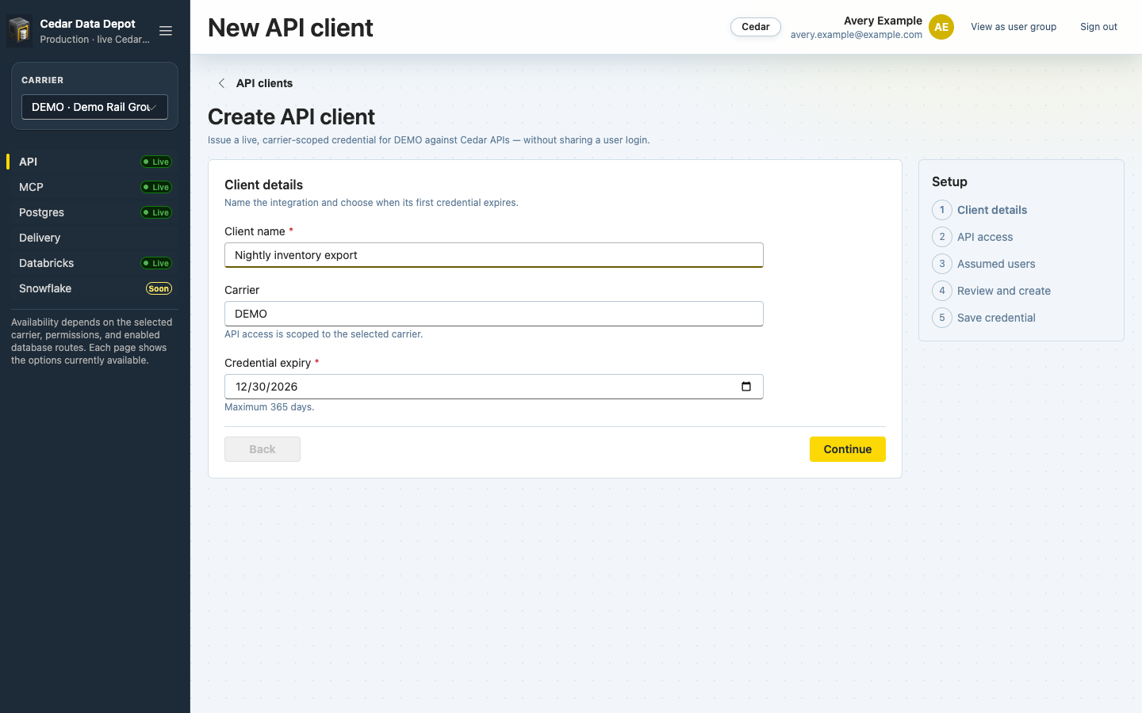Click View as user group
Image resolution: width=1142 pixels, height=713 pixels.
[x=1014, y=27]
